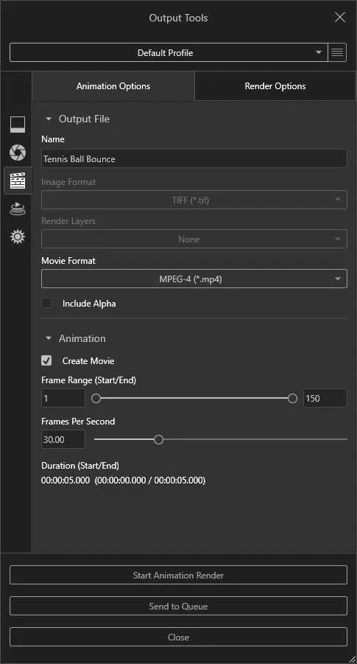Click the Frames Per Second field showing 30.00

pyautogui.click(x=63, y=439)
